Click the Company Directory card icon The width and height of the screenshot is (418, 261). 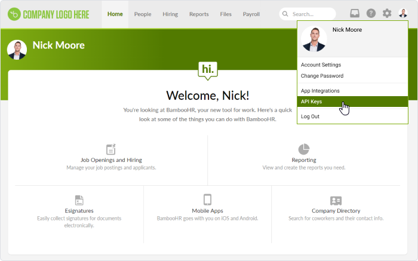[x=336, y=201]
